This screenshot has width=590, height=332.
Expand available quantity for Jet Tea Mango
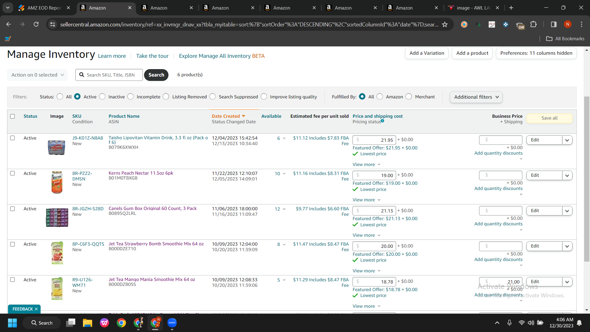(x=284, y=280)
